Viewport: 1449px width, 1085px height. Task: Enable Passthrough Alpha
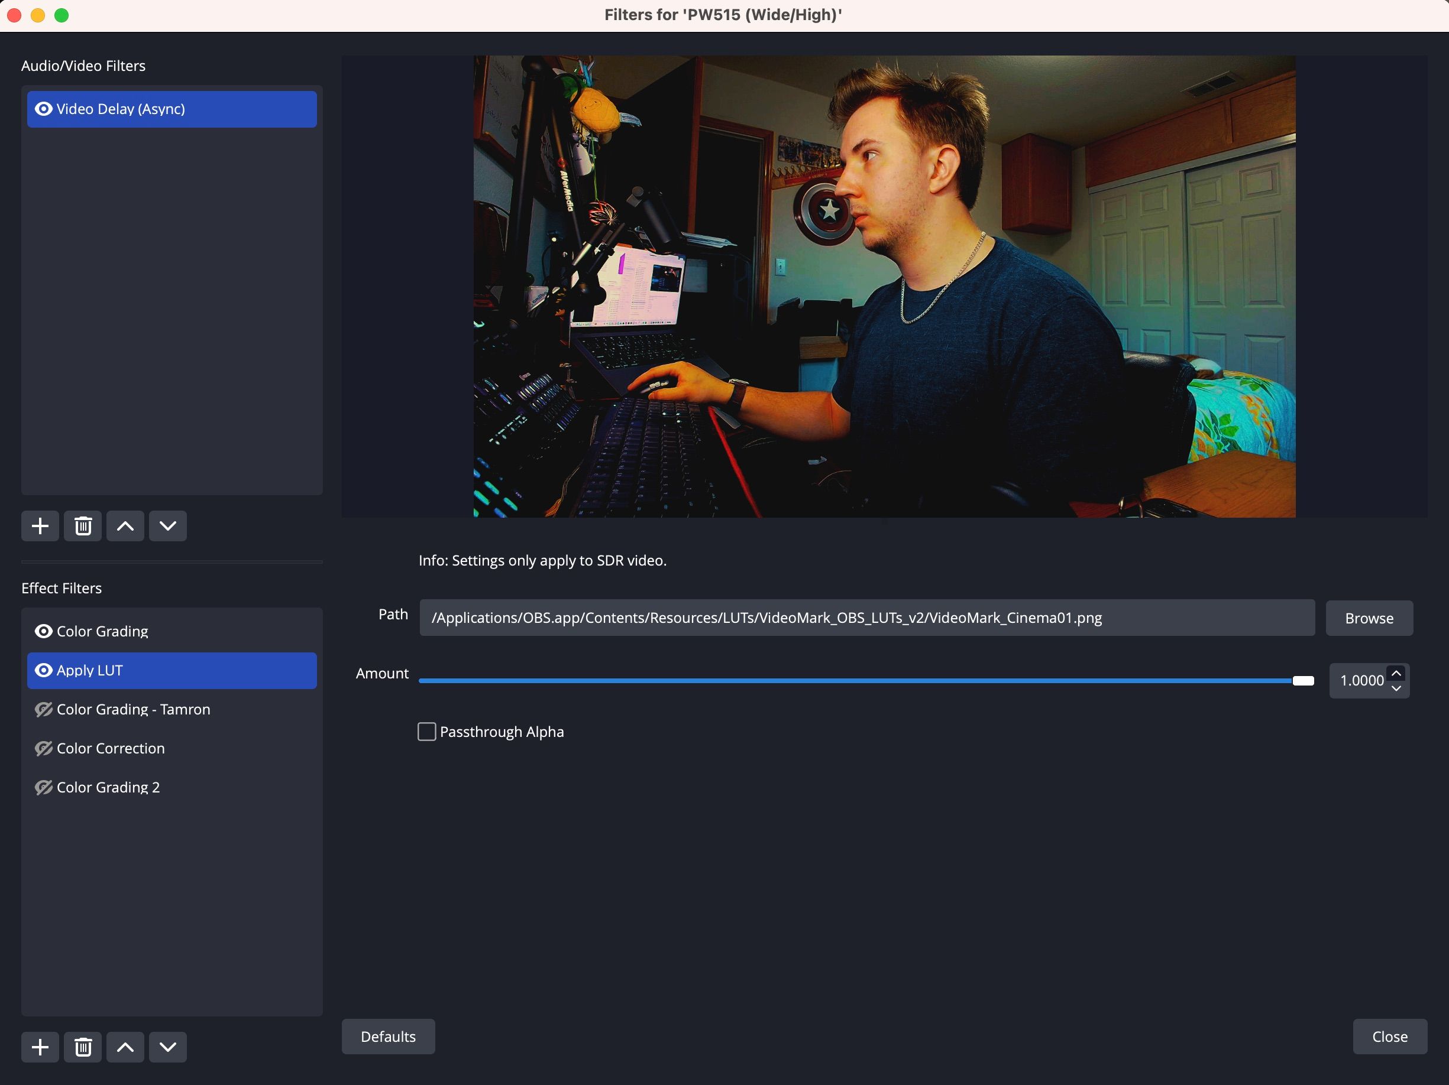click(x=426, y=731)
